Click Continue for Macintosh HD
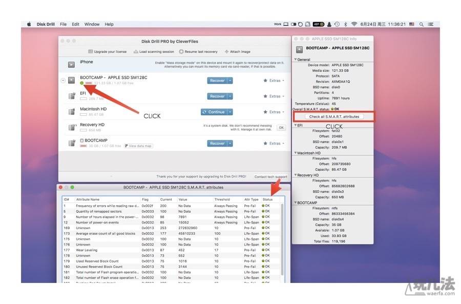 click(214, 112)
